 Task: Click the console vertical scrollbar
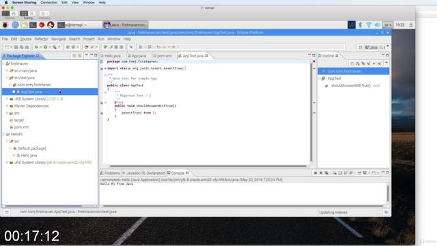[388, 193]
